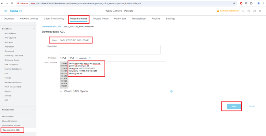266x136 pixels.
Task: Select Hardware Attributes condition
Action: coord(13,82)
